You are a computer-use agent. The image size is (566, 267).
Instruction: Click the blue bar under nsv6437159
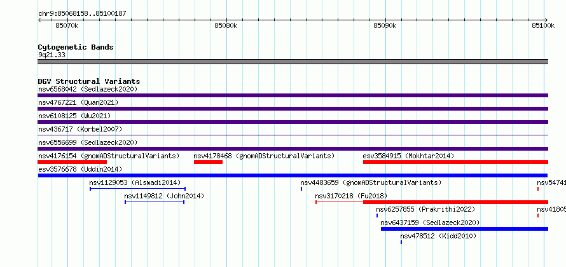(x=465, y=229)
